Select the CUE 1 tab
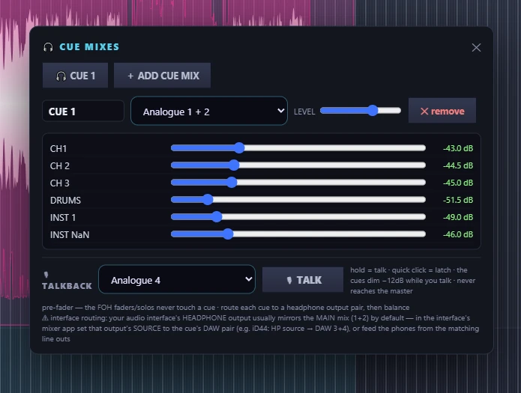 pyautogui.click(x=76, y=76)
